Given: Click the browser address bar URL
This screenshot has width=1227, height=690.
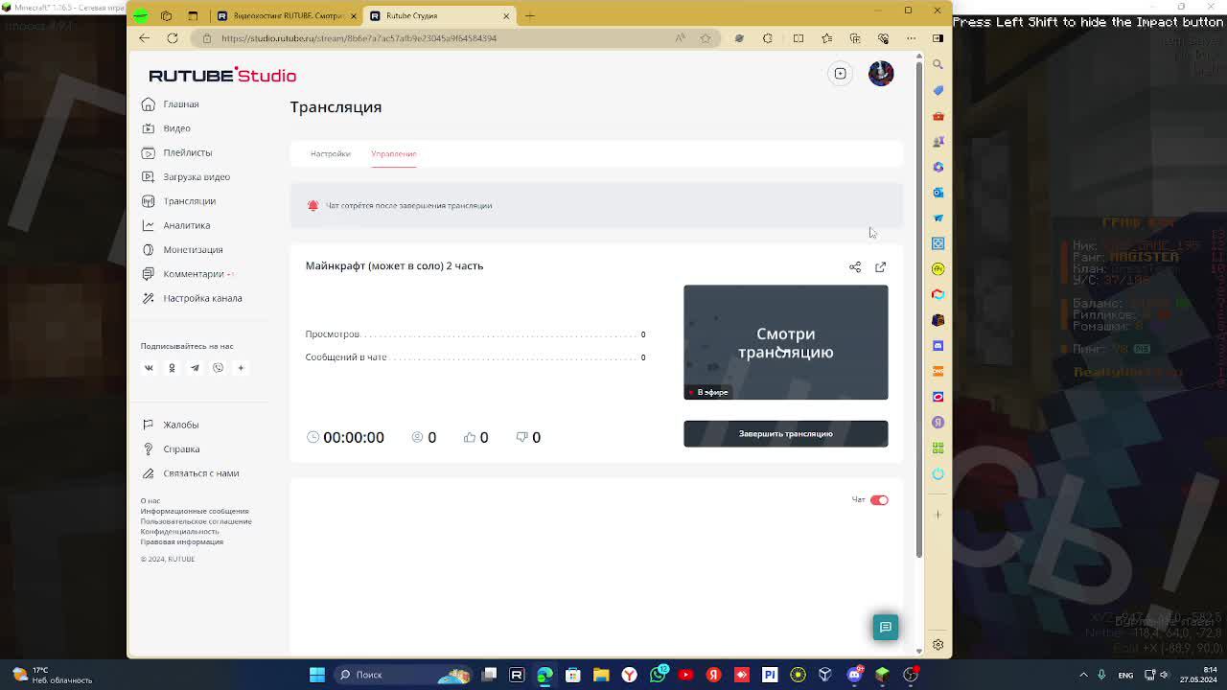Looking at the screenshot, I should click(x=359, y=38).
